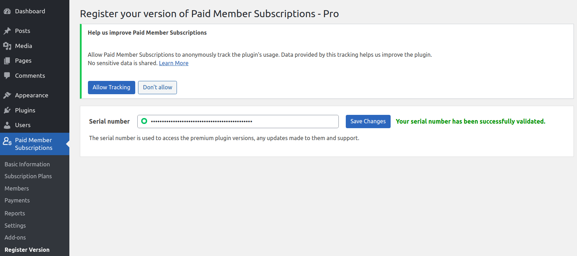Click the Users person icon
The width and height of the screenshot is (577, 256).
7,125
